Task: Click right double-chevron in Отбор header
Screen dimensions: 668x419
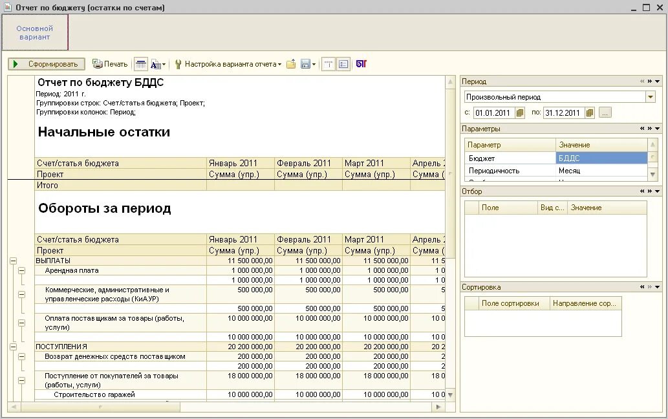Action: (x=650, y=191)
